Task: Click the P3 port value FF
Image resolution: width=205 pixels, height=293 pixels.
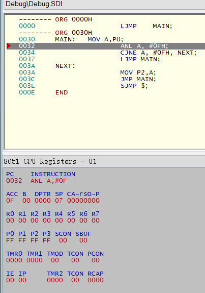Action: tap(47, 240)
